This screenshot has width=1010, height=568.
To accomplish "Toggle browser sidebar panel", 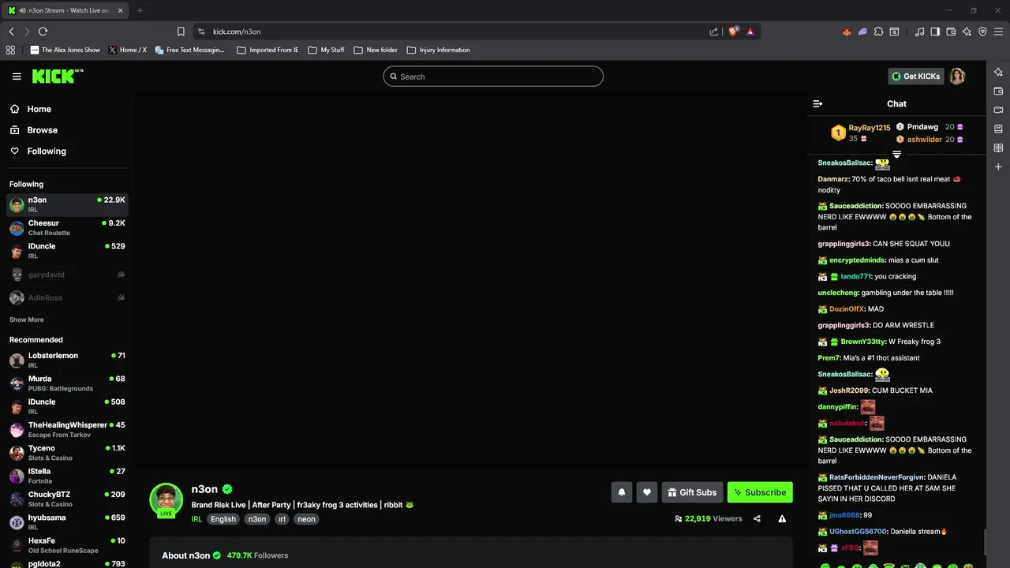I will pyautogui.click(x=935, y=32).
